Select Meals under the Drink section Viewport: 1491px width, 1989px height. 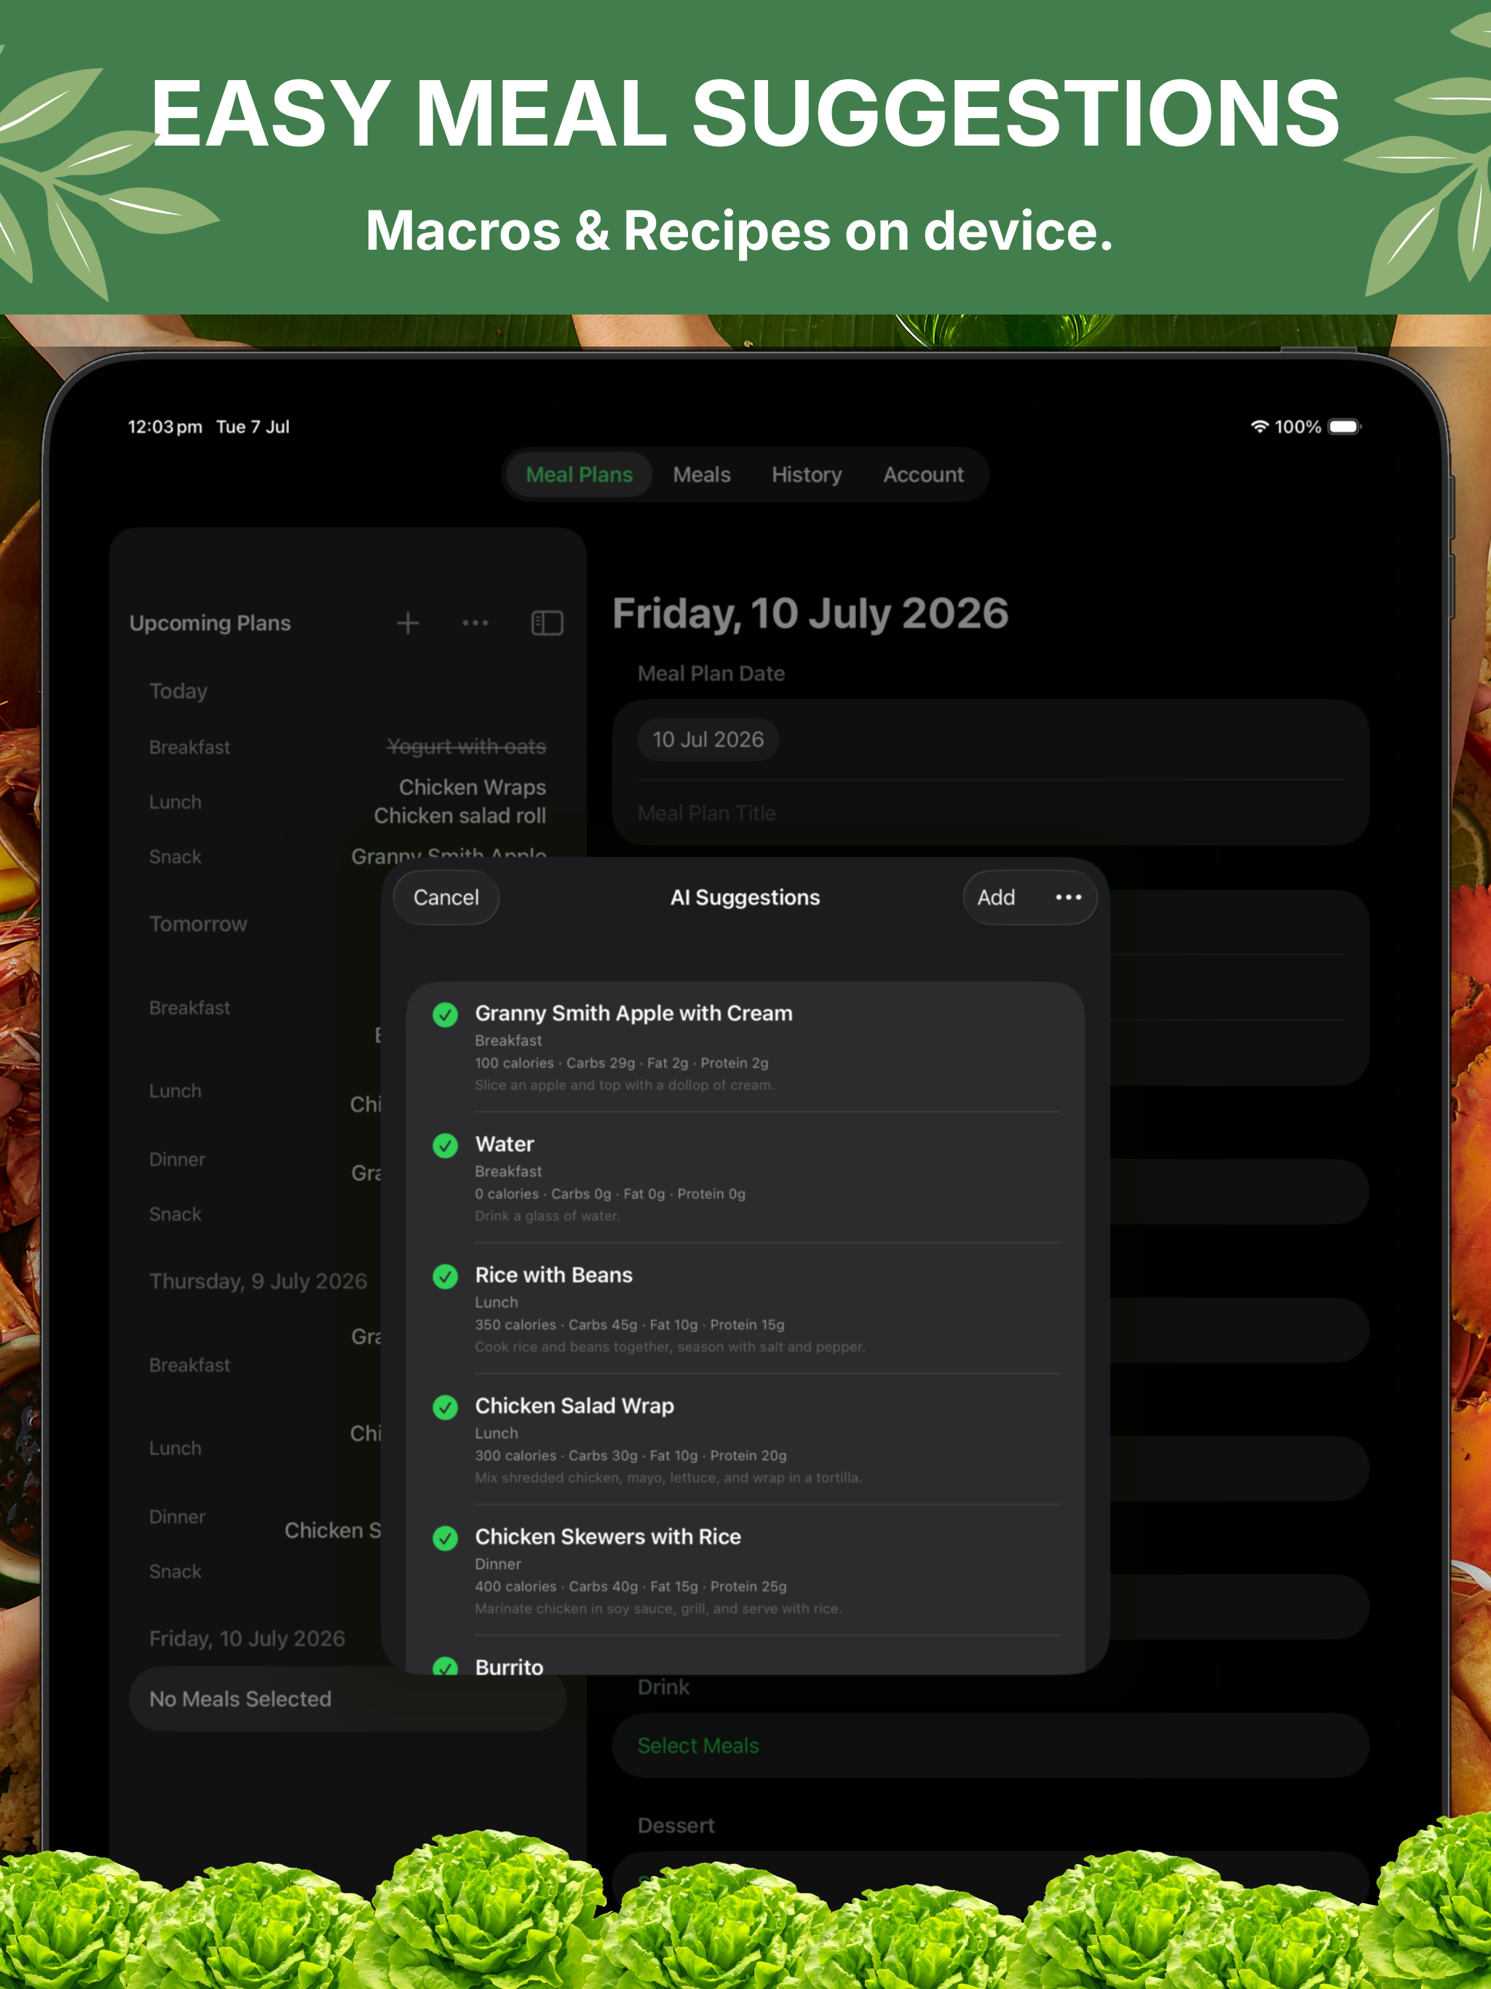point(698,1745)
